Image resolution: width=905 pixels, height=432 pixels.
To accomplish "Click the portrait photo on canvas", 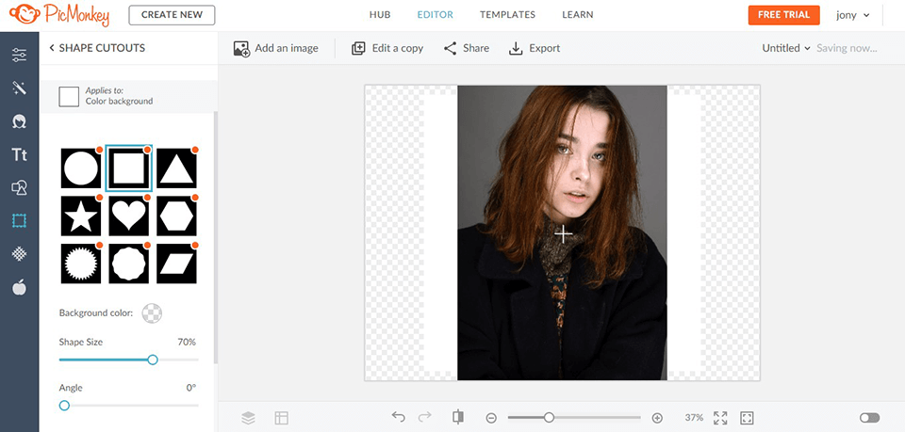I will click(x=562, y=232).
